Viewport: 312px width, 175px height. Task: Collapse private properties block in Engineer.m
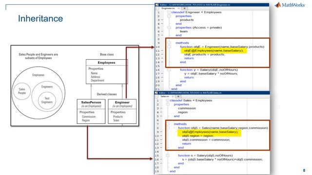click(x=169, y=28)
